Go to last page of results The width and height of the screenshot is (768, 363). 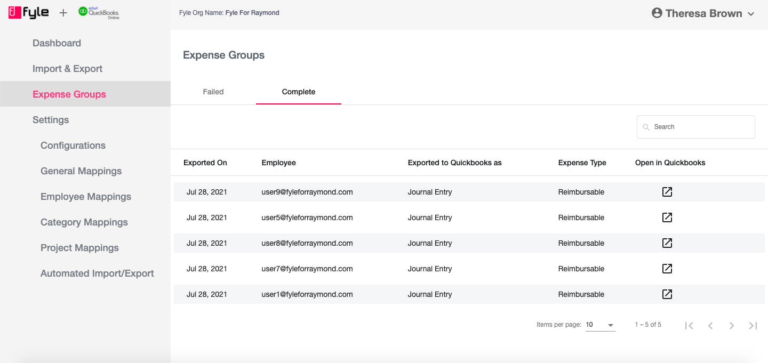pos(753,325)
